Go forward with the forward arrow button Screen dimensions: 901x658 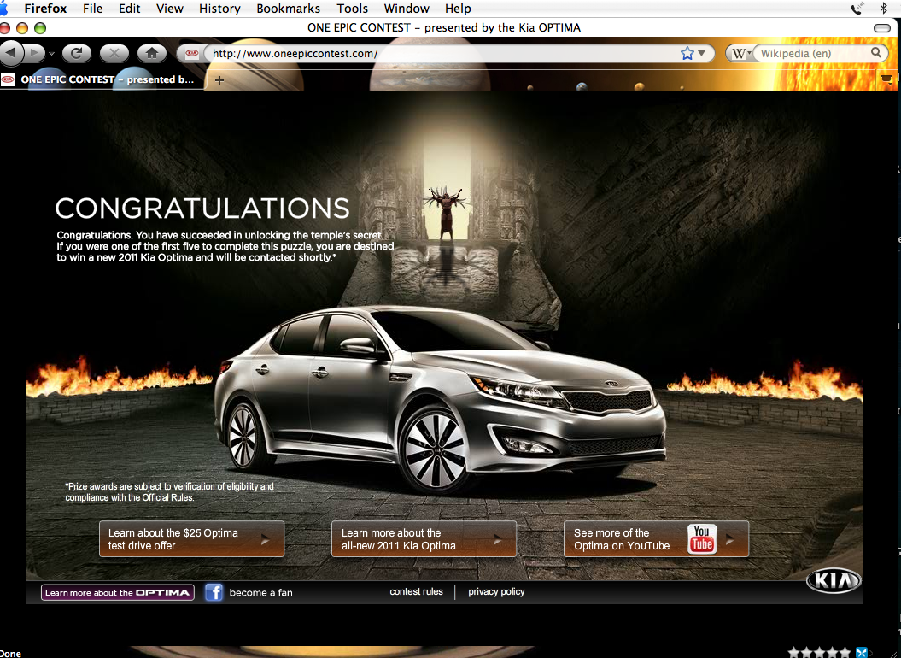34,54
